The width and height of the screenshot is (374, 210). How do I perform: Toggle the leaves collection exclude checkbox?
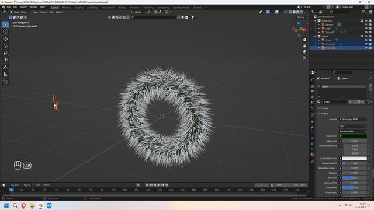[x=362, y=36]
